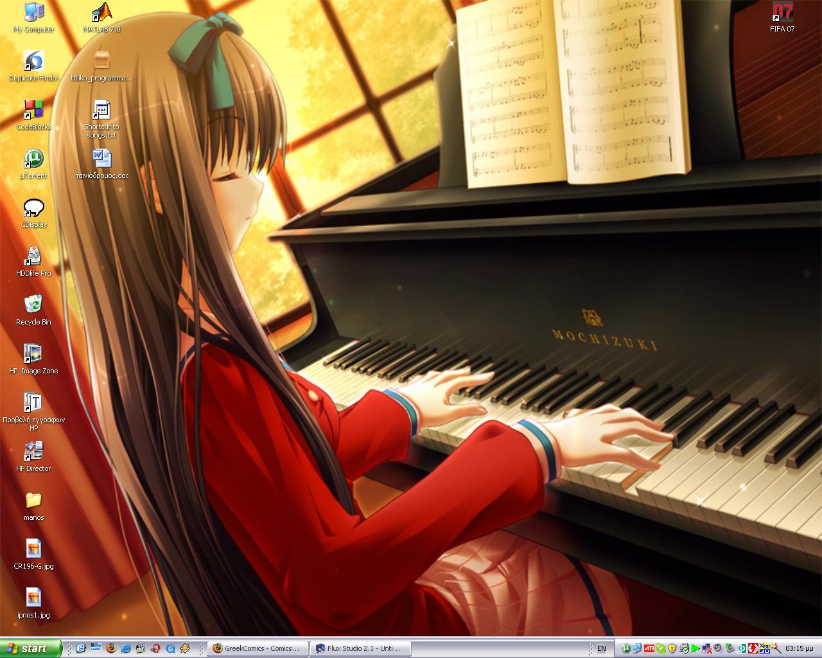
Task: Launch the CDisplay comic viewer
Action: click(33, 213)
